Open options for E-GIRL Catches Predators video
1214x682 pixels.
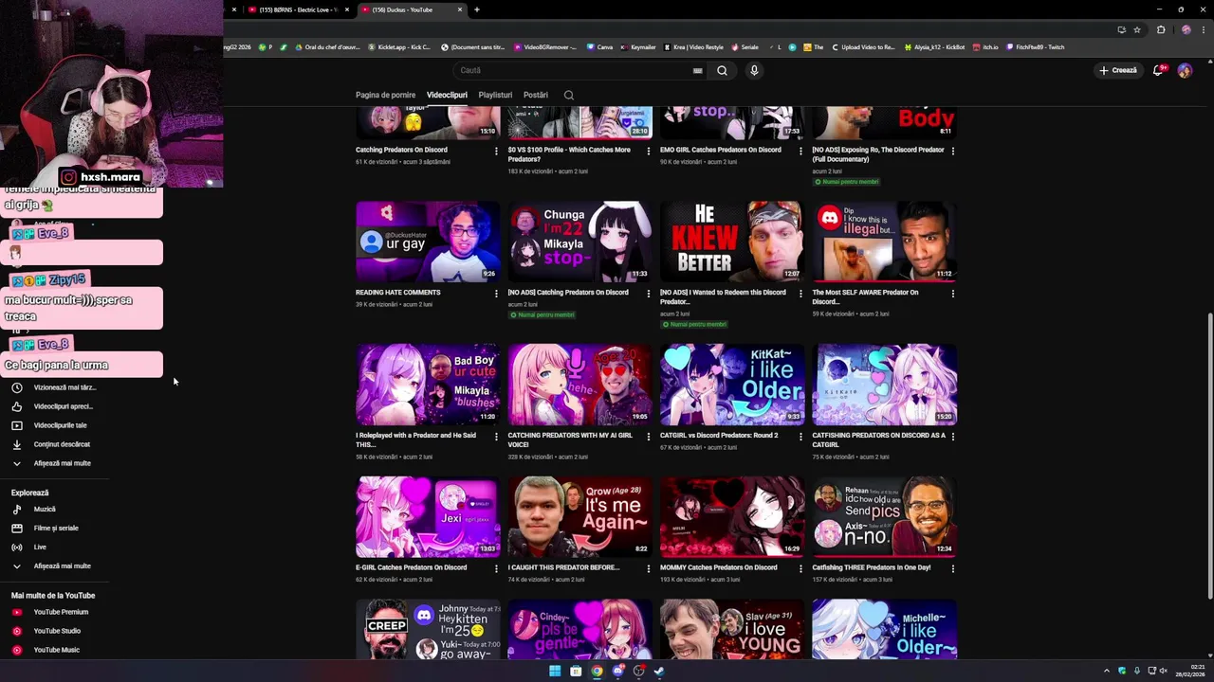[496, 568]
